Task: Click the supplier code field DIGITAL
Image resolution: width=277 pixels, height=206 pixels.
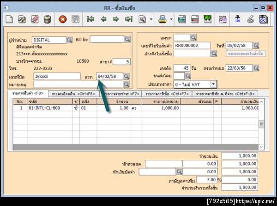Action: [x=49, y=40]
